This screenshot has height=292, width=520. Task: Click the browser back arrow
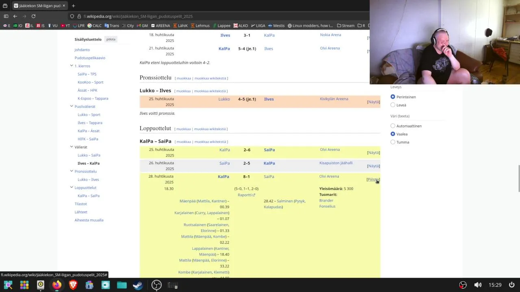tap(15, 16)
